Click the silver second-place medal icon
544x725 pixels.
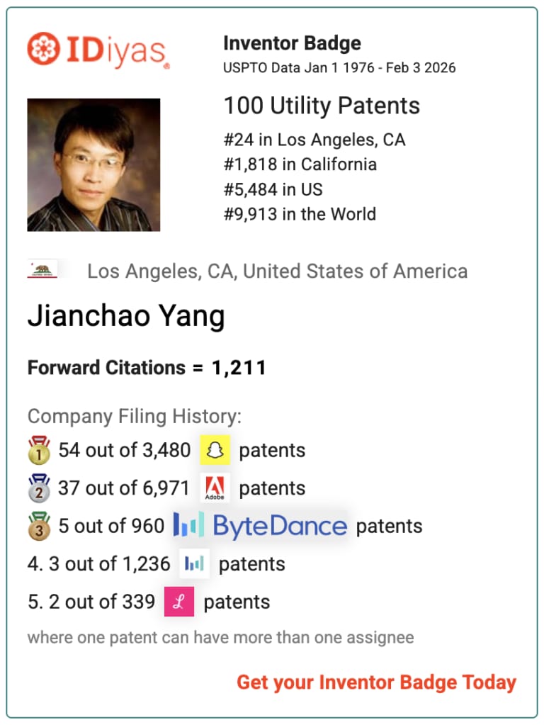39,488
